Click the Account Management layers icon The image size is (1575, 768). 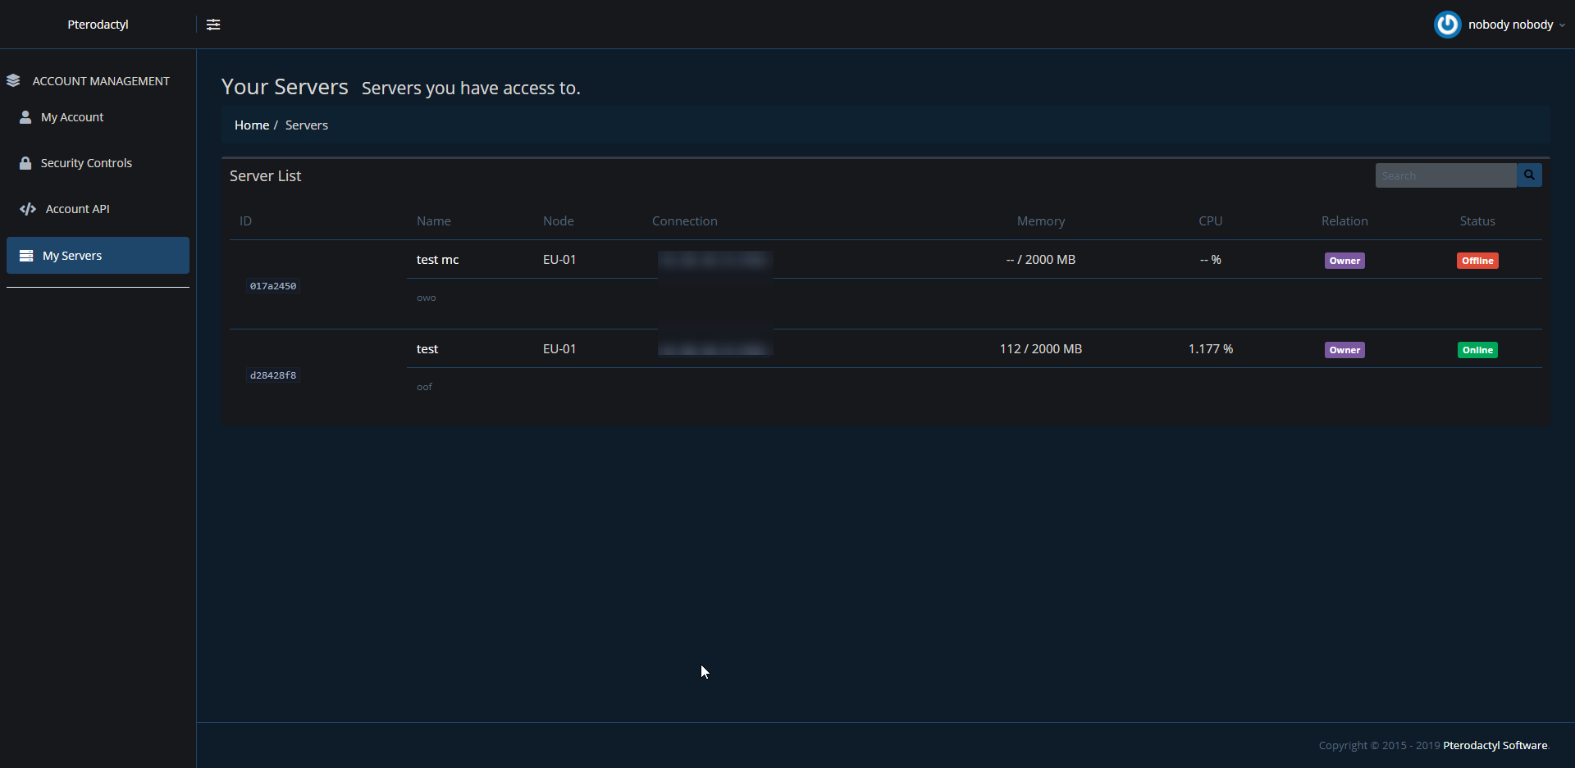click(x=13, y=81)
